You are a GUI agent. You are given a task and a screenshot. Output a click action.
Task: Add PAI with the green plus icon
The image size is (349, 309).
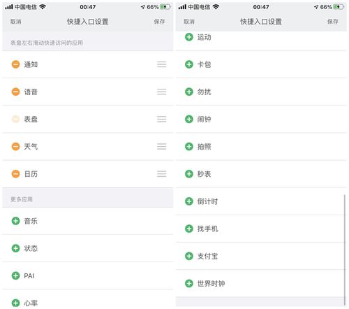pos(15,275)
